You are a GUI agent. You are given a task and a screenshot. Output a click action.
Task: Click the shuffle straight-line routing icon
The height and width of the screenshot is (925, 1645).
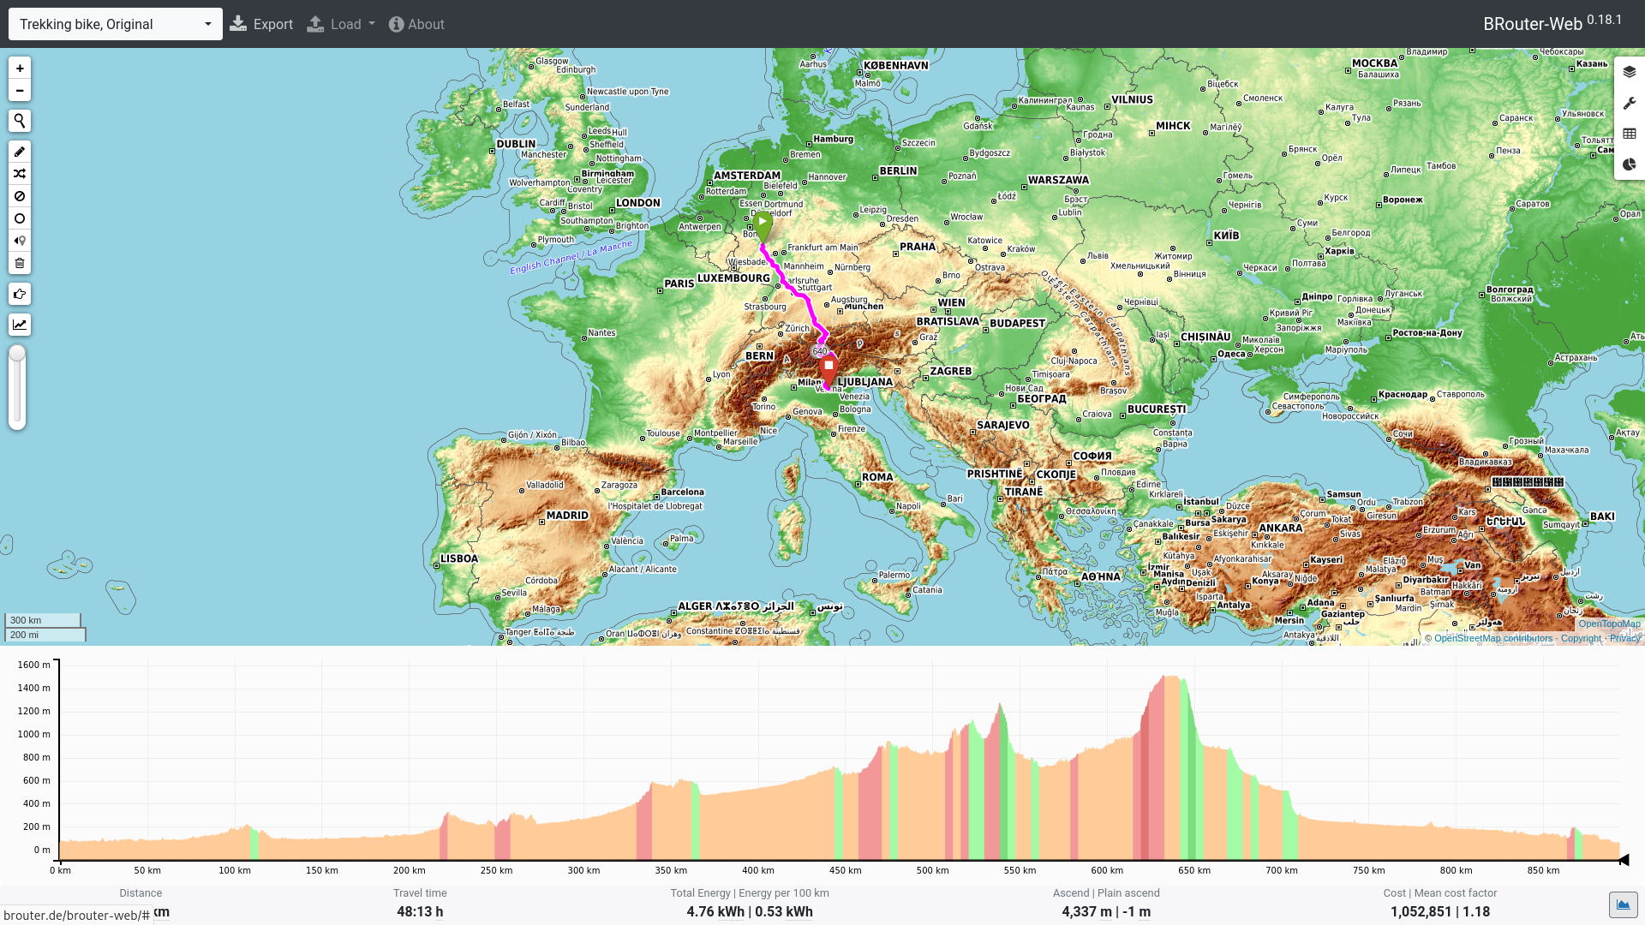point(20,174)
